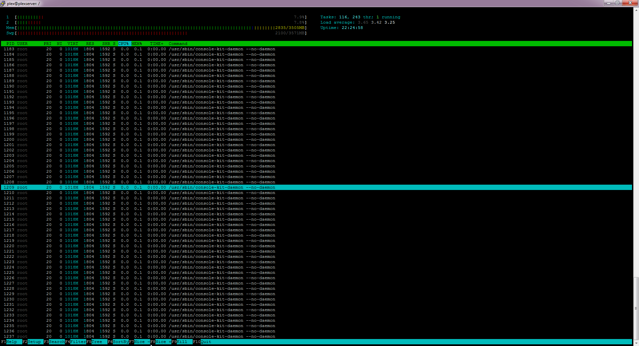Click the vertical scrollbar thumb
The height and width of the screenshot is (346, 639).
636,309
